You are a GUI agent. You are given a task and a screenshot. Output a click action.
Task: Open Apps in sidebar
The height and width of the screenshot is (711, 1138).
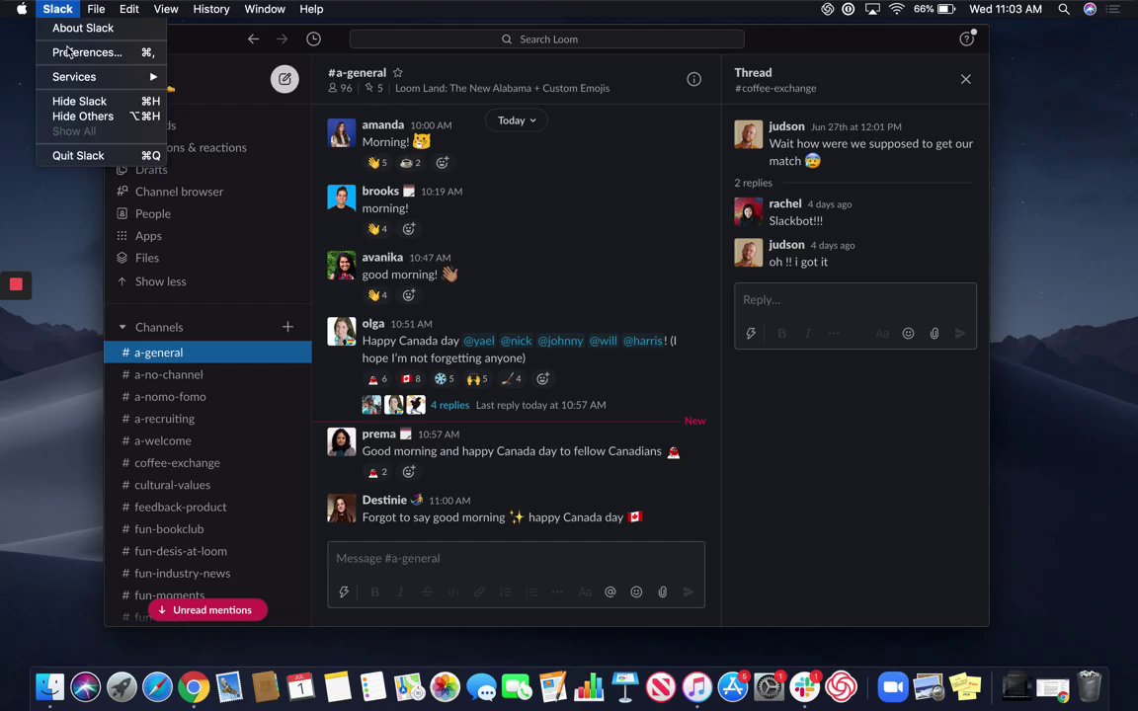pyautogui.click(x=148, y=236)
